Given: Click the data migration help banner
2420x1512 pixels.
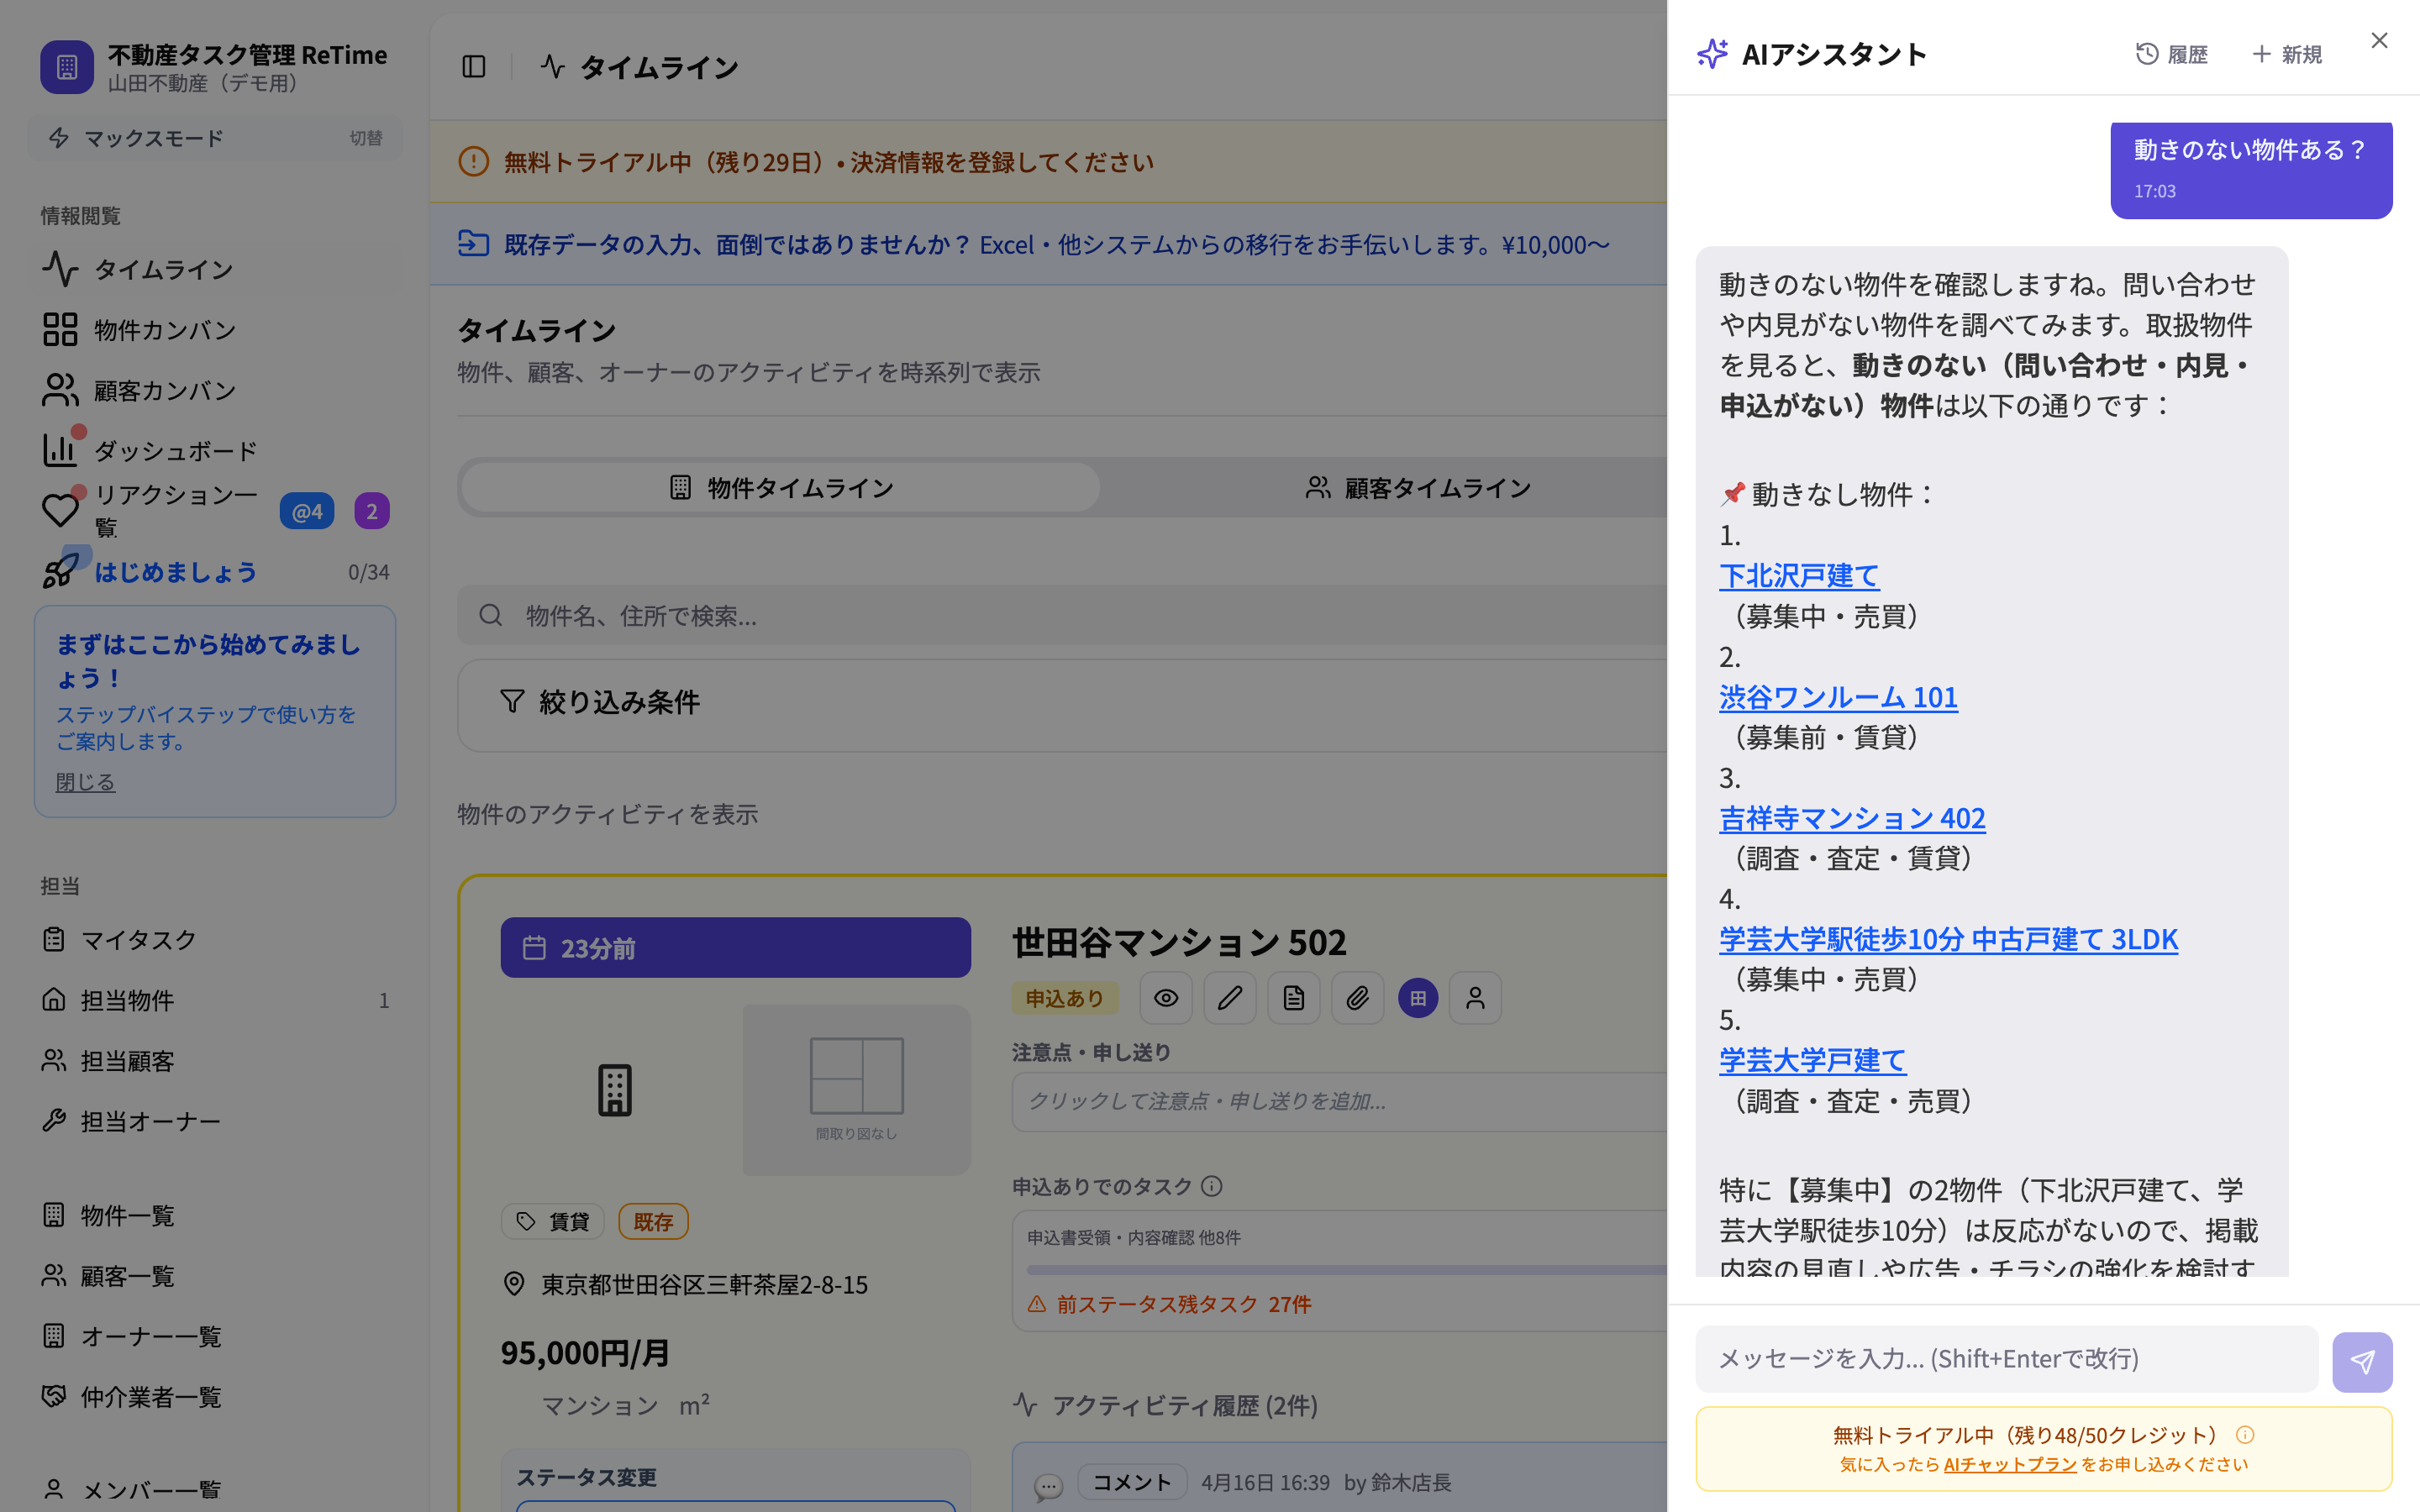Looking at the screenshot, I should pyautogui.click(x=1048, y=244).
